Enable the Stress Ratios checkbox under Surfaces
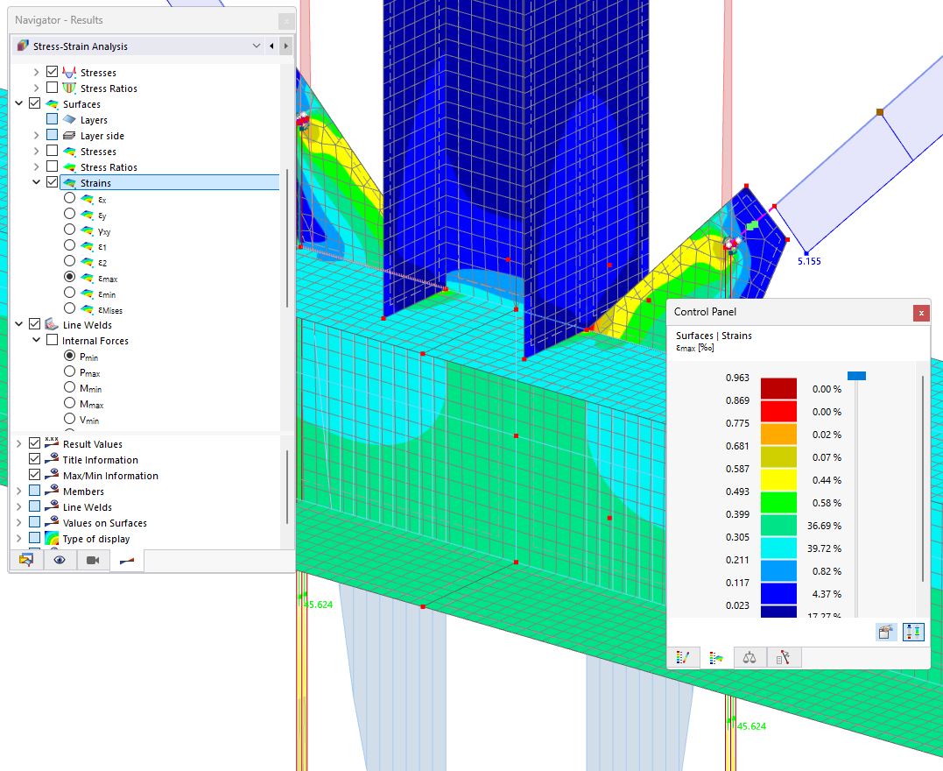This screenshot has height=771, width=943. pos(51,166)
